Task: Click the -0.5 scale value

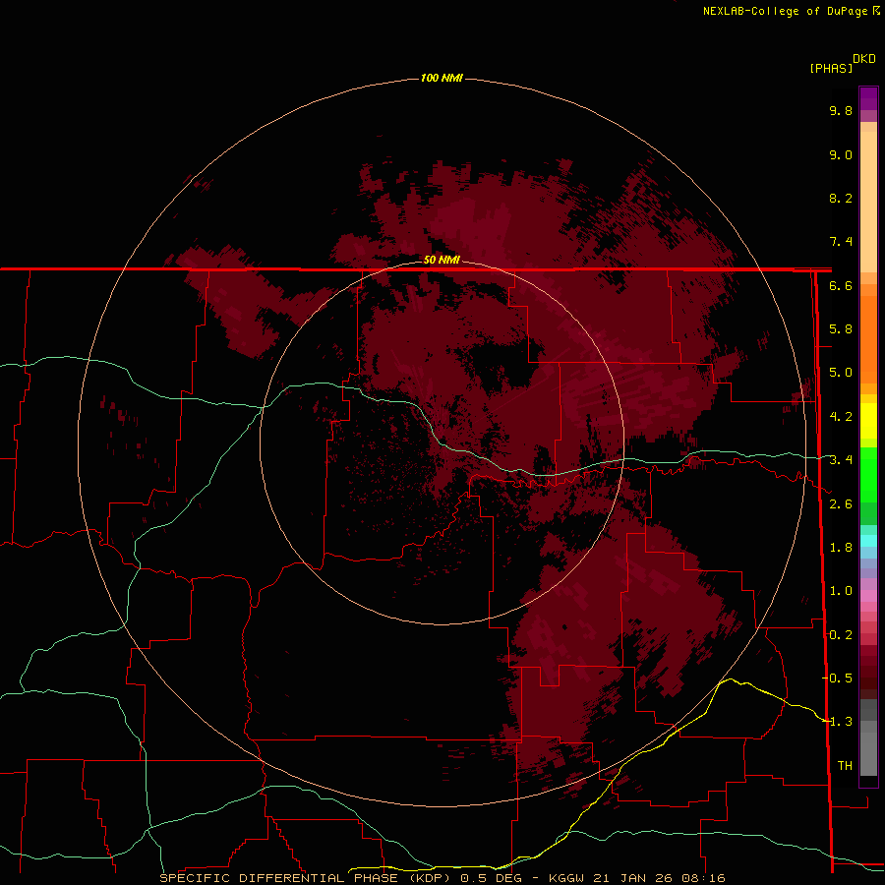Action: 837,678
